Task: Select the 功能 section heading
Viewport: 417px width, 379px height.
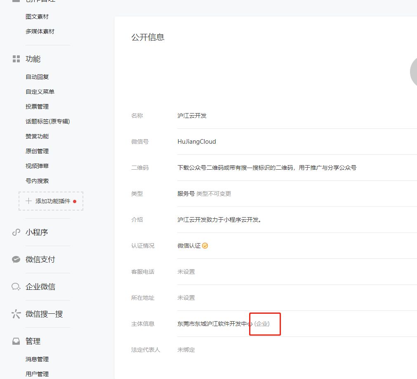Action: coord(33,59)
